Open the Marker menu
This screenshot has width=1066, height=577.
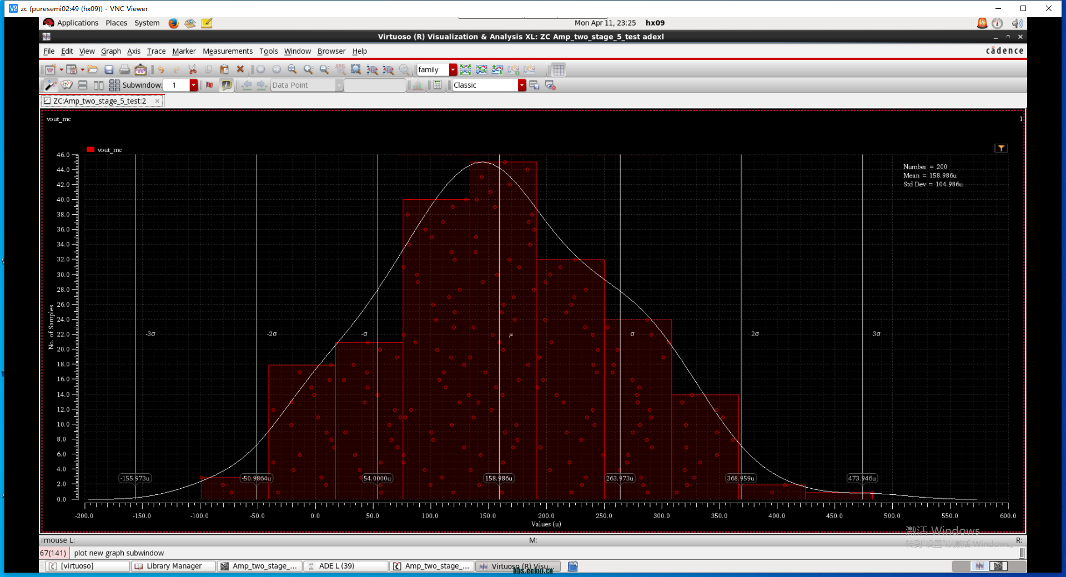[184, 51]
